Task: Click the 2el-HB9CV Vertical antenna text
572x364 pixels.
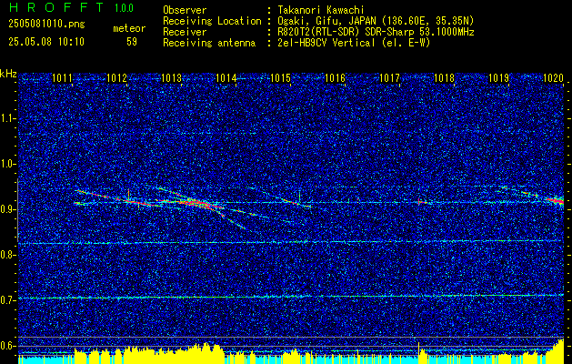Action: (x=354, y=43)
